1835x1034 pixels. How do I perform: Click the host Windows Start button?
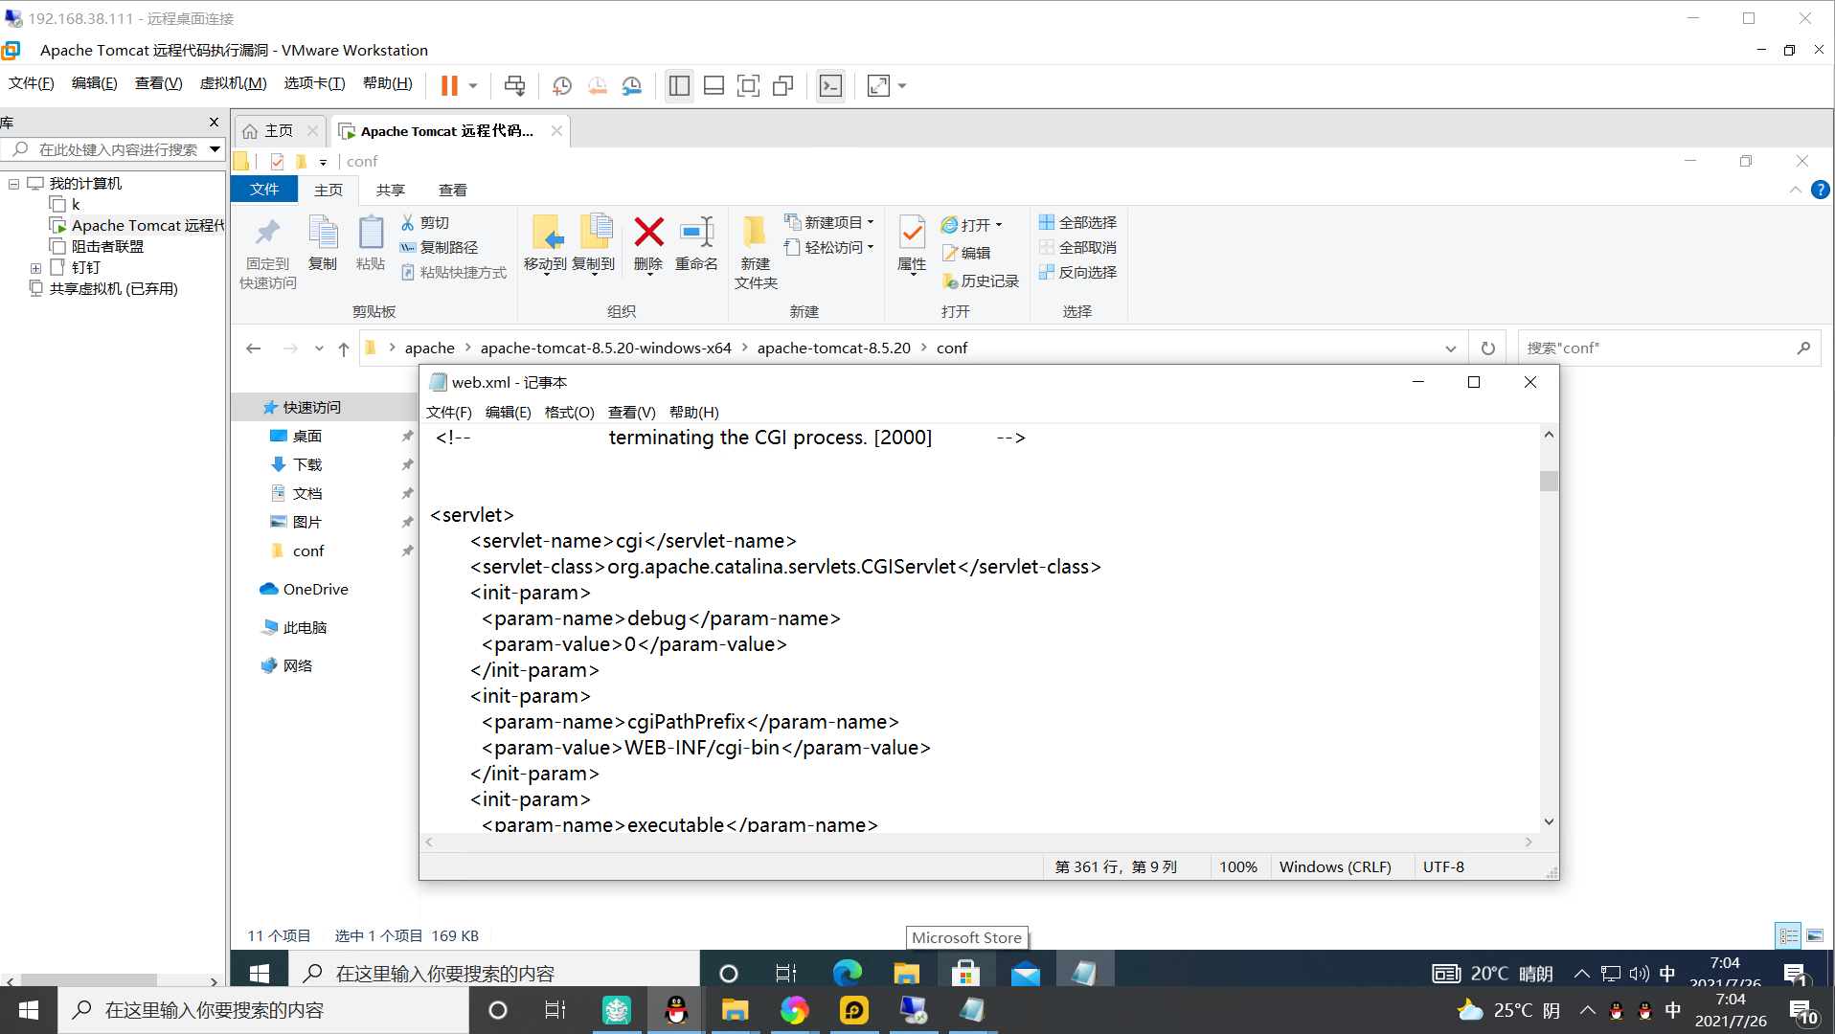[29, 1010]
